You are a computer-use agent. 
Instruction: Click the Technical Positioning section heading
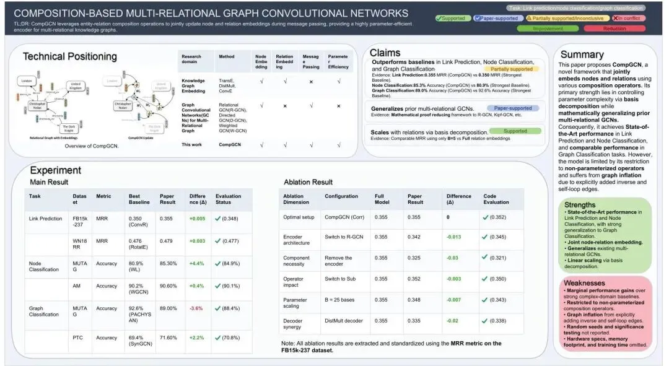pyautogui.click(x=69, y=56)
